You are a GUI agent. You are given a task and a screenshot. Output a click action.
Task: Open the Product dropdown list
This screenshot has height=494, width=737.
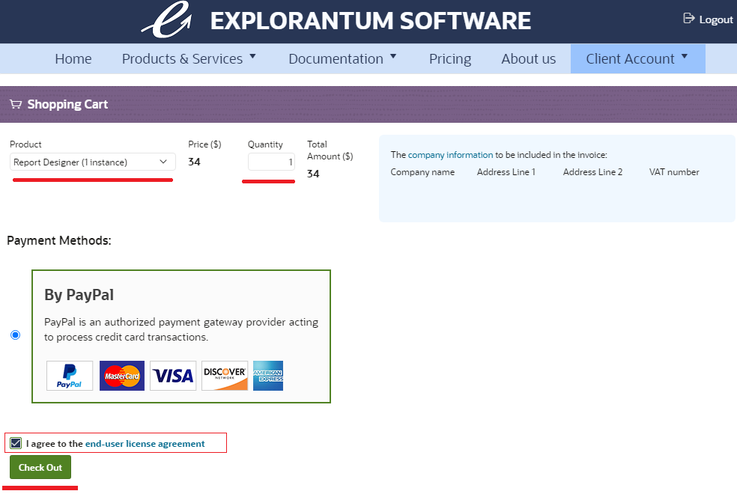[93, 162]
